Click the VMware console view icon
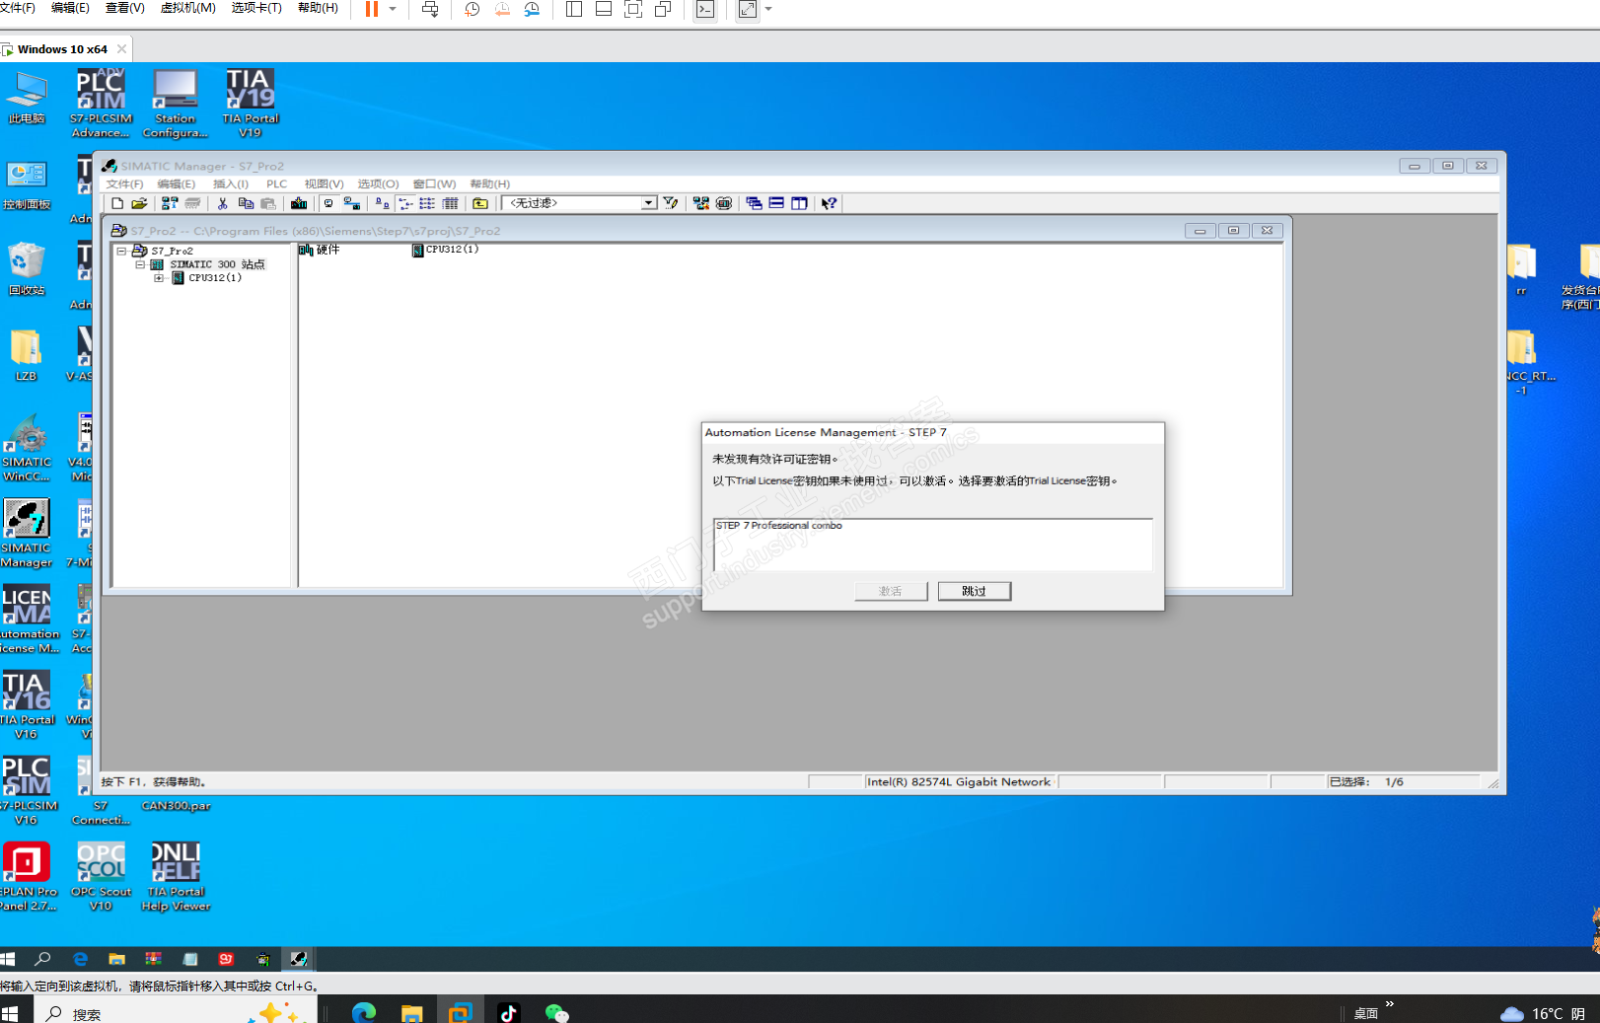The image size is (1600, 1023). [x=705, y=9]
